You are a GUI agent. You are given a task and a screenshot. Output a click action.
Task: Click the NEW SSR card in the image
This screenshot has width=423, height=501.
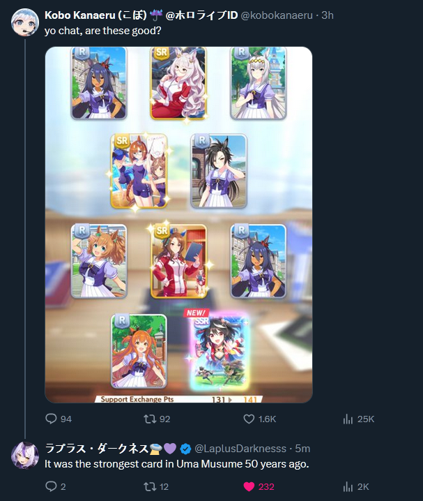pyautogui.click(x=219, y=351)
